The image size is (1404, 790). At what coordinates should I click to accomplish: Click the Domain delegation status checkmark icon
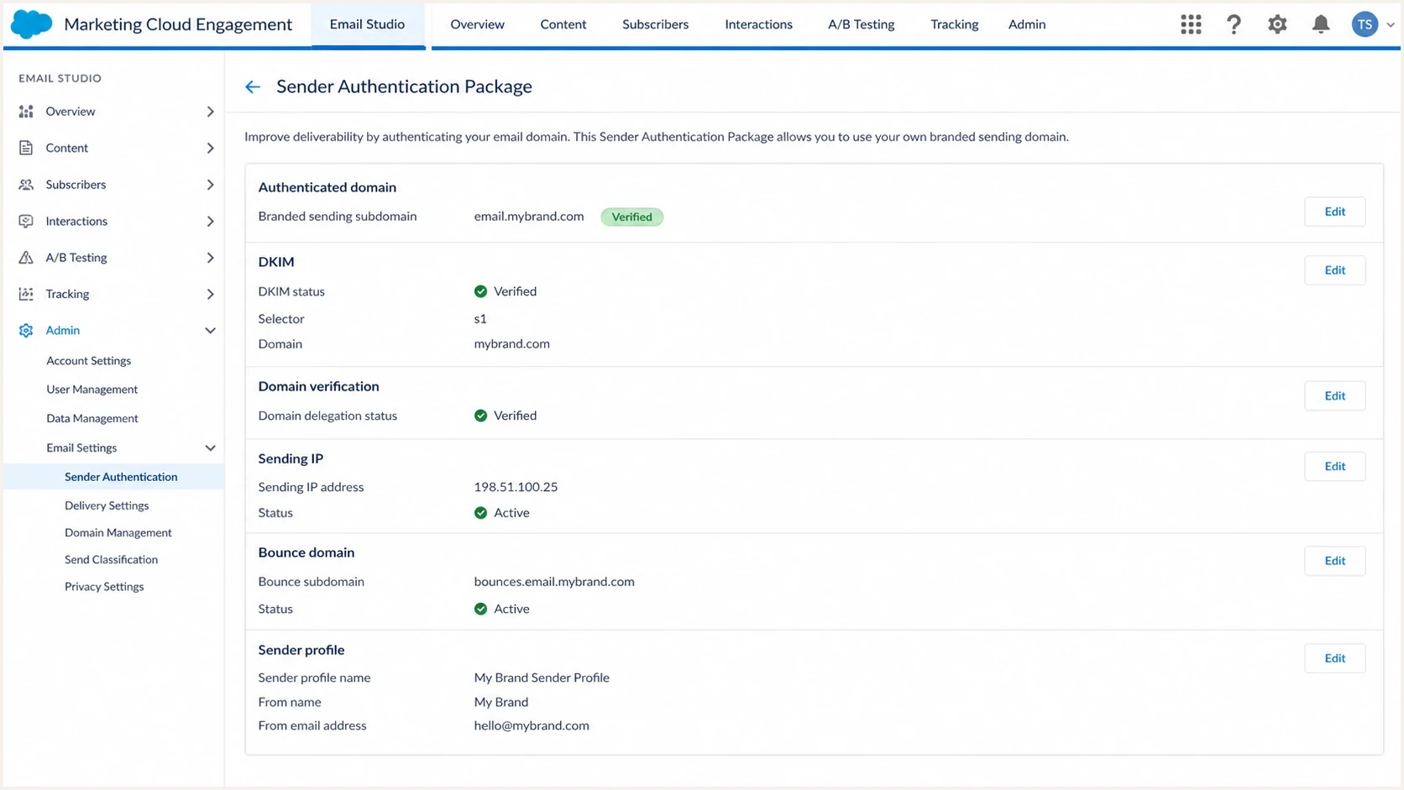(x=480, y=416)
